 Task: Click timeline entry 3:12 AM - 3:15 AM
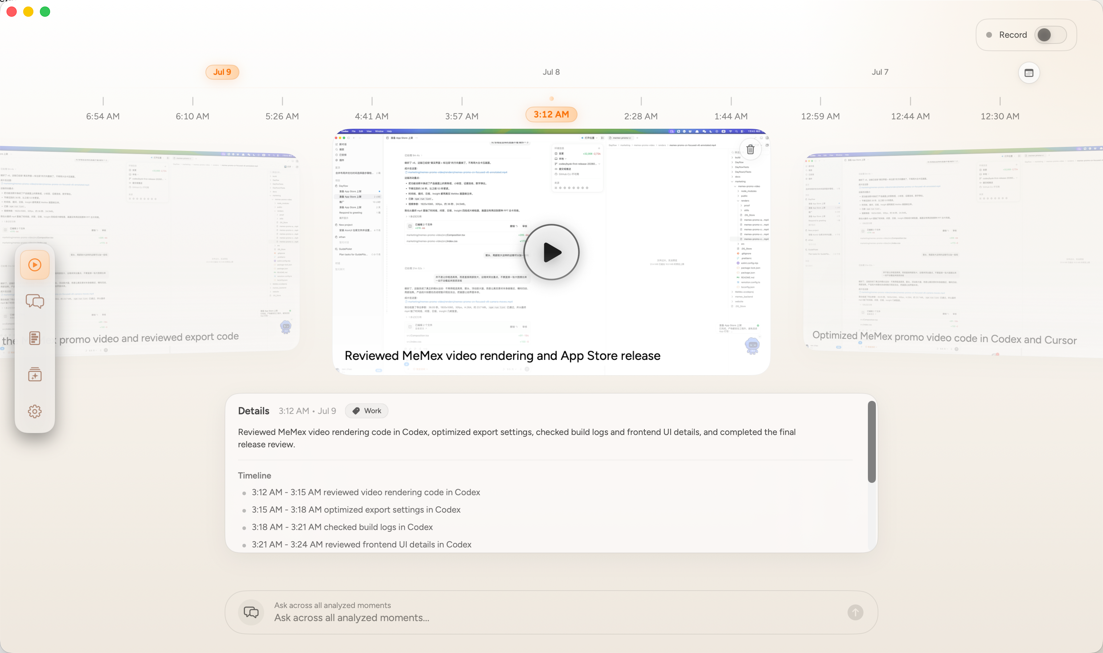366,492
